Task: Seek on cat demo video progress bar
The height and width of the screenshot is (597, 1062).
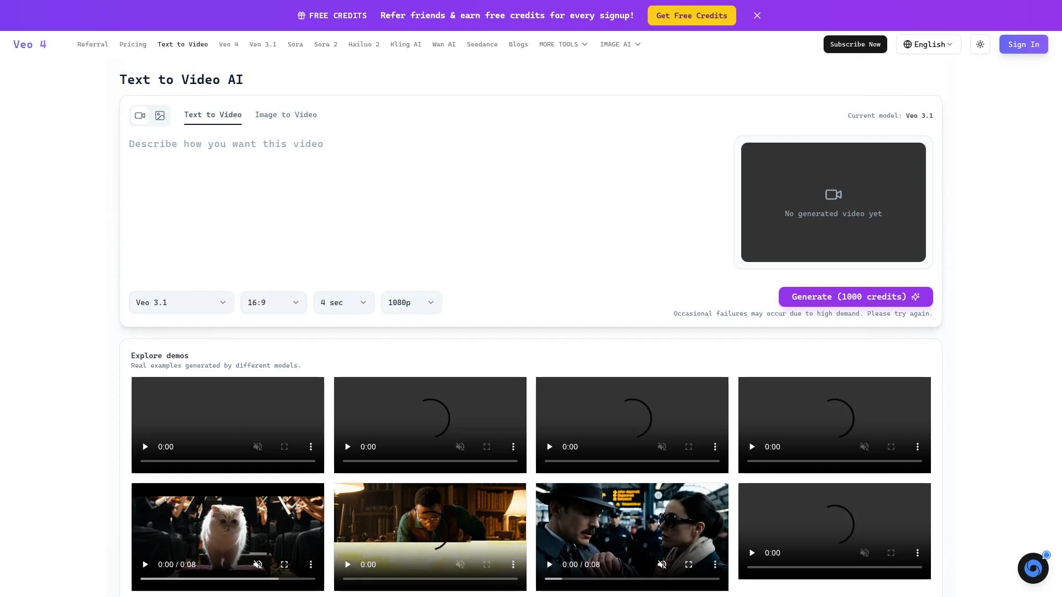Action: [x=228, y=578]
